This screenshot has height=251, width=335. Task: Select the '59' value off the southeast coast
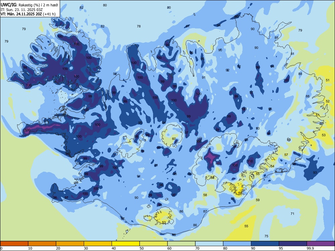pyautogui.click(x=258, y=200)
